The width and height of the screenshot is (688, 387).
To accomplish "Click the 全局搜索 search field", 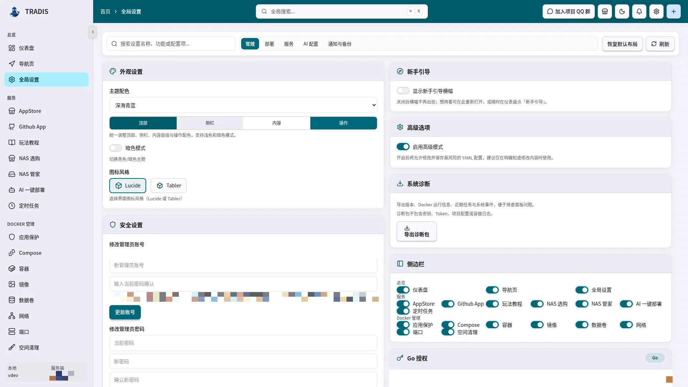I will coord(342,11).
